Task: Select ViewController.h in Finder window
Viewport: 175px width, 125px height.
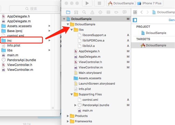Action: click(x=20, y=65)
